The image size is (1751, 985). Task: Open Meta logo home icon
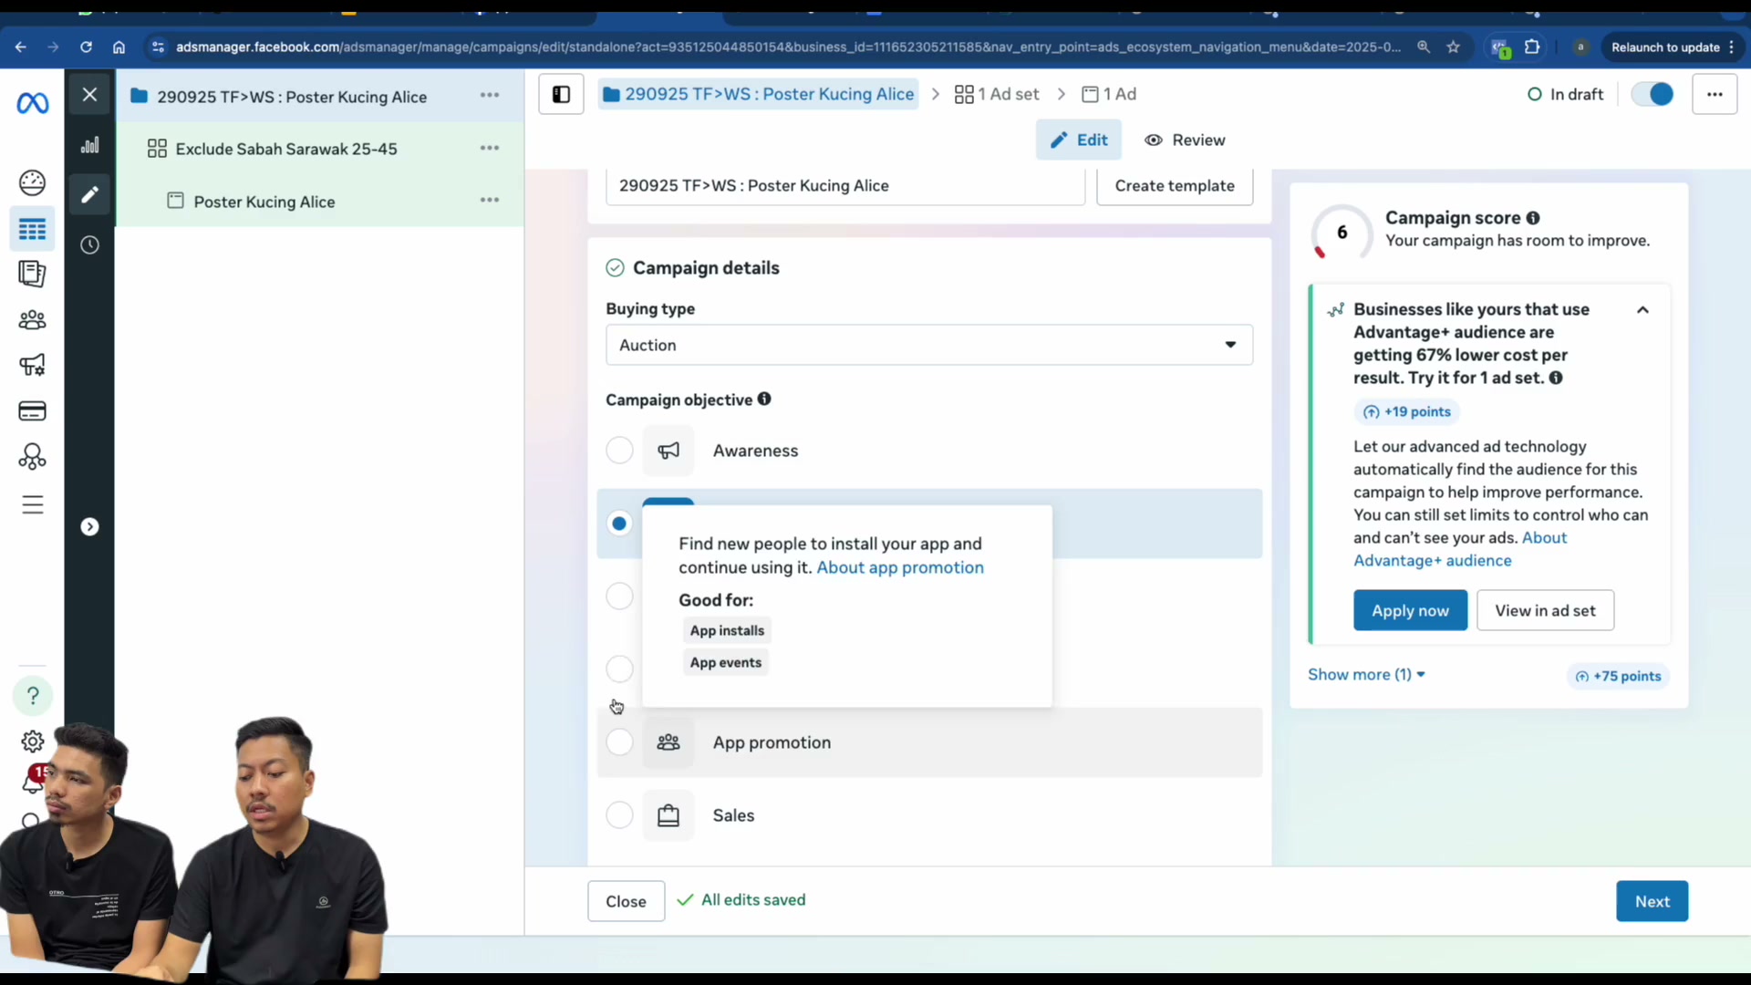coord(33,103)
